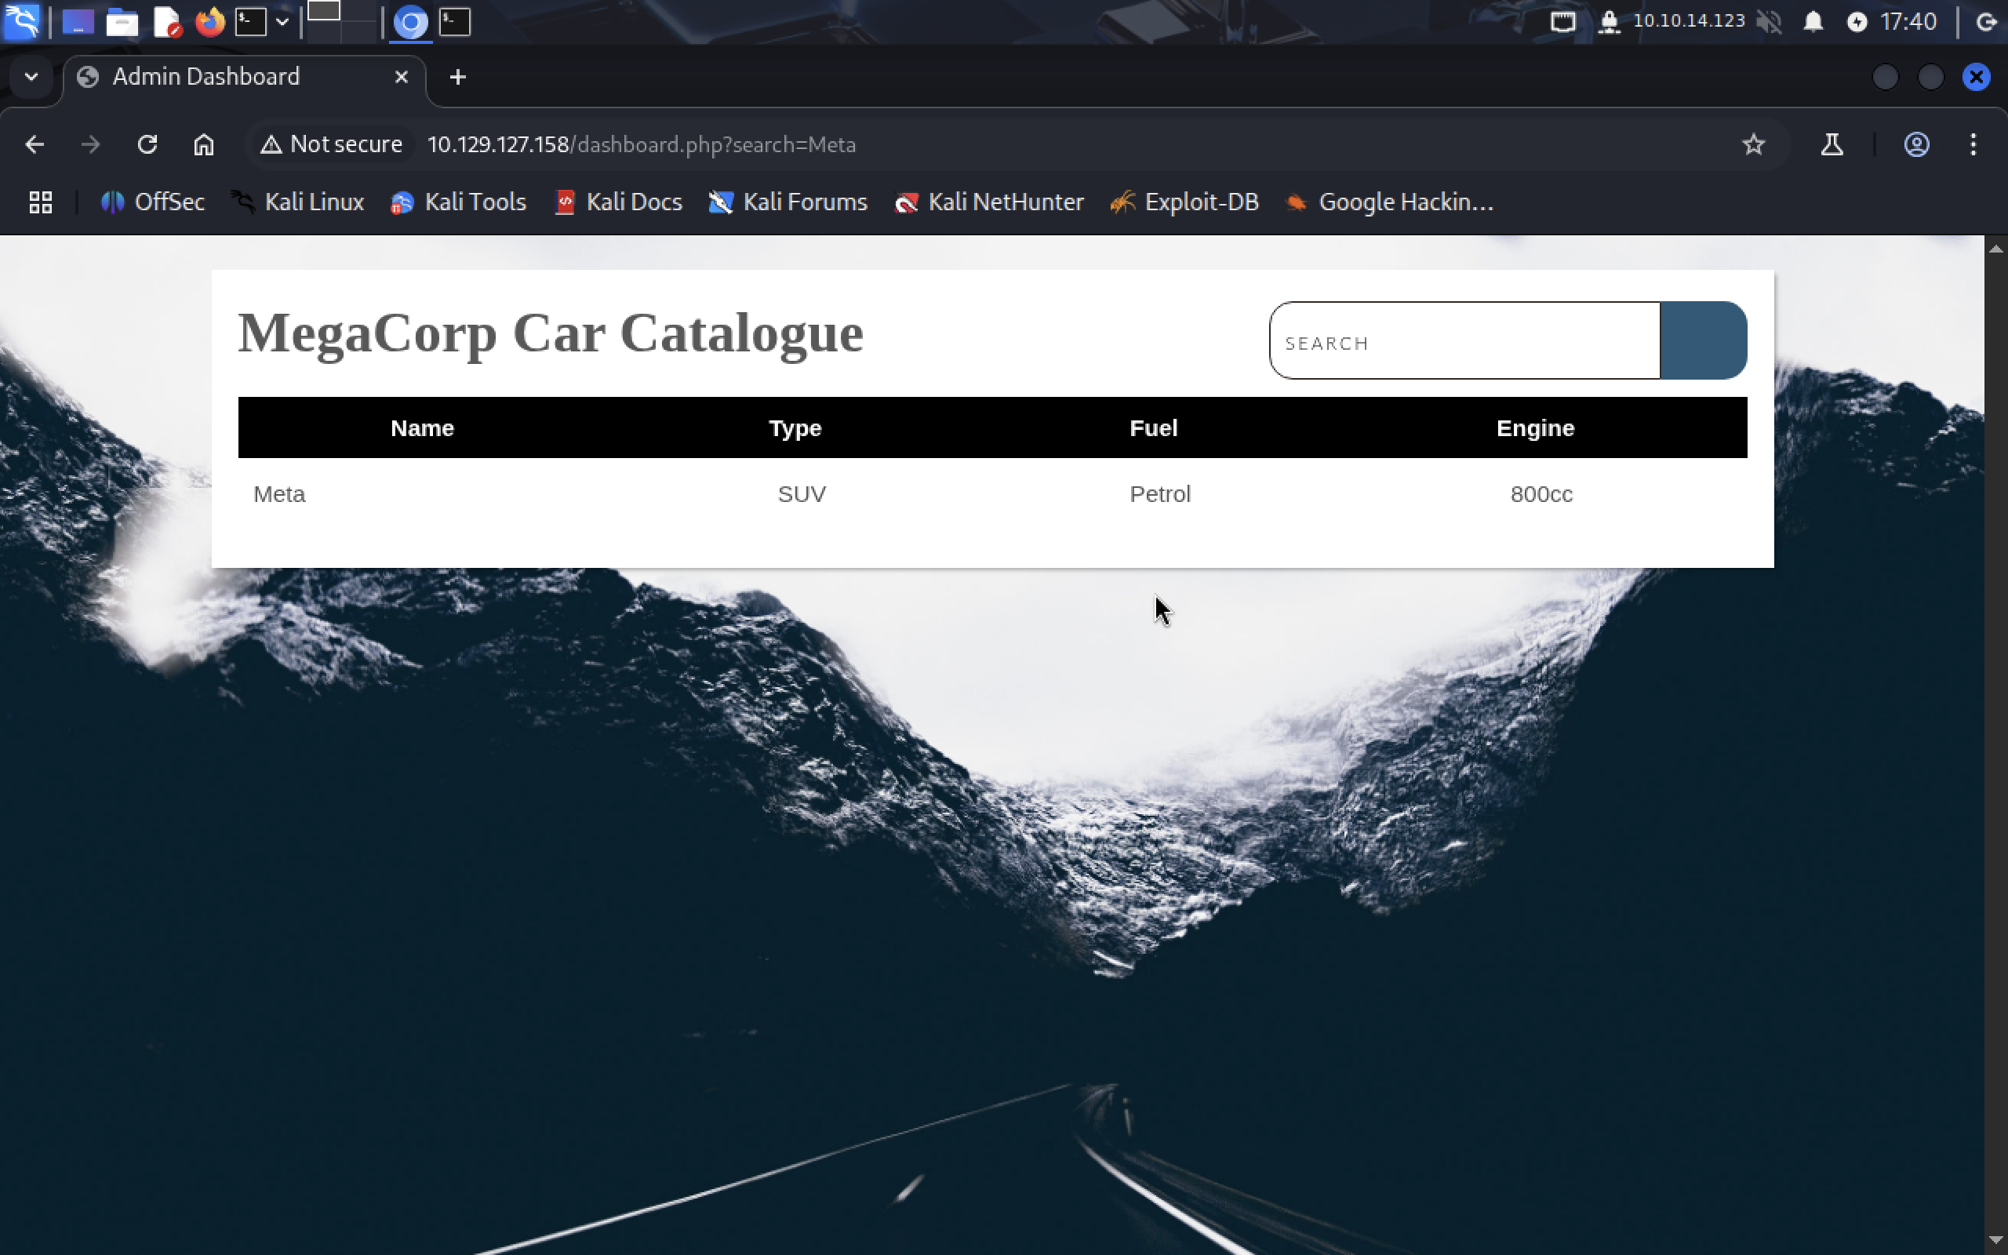The image size is (2008, 1255).
Task: Expand the terminal launcher dropdown arrow
Action: pyautogui.click(x=282, y=22)
